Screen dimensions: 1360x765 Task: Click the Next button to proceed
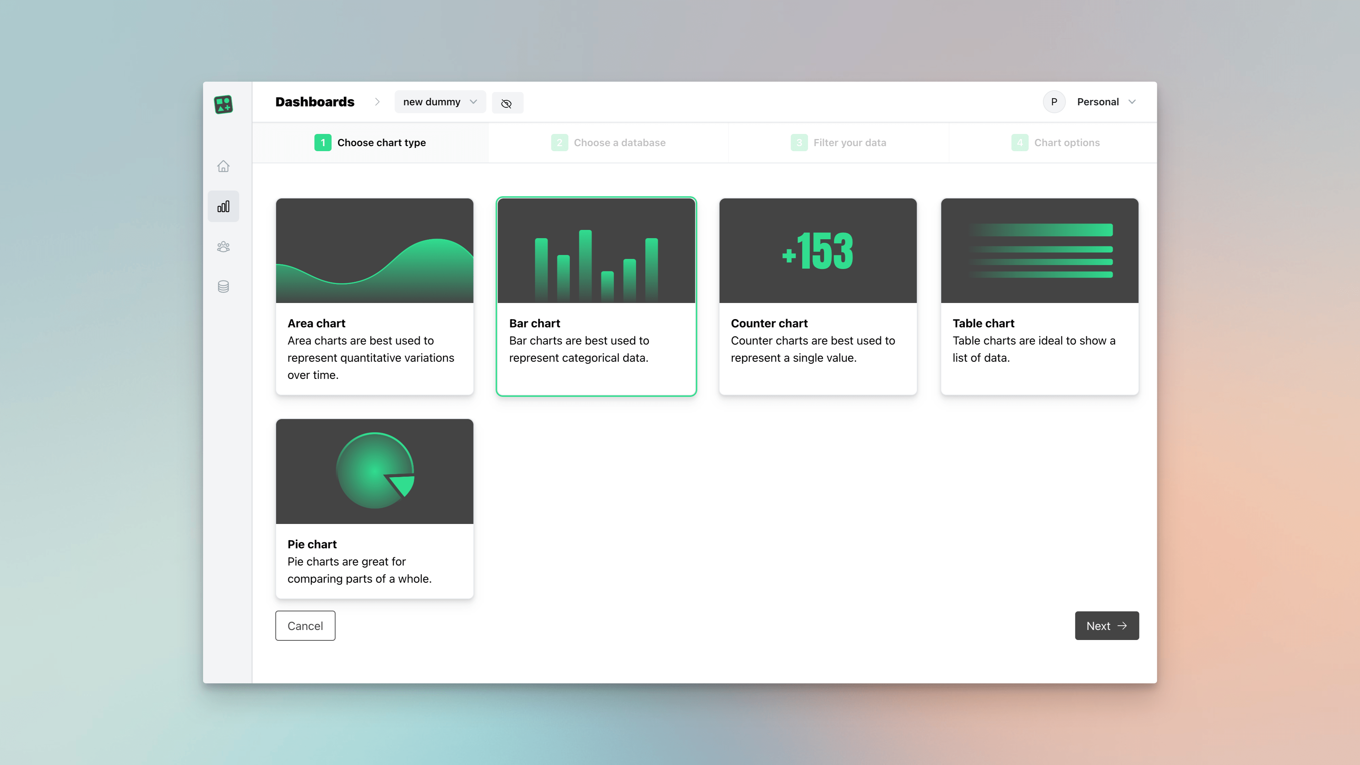(1106, 626)
